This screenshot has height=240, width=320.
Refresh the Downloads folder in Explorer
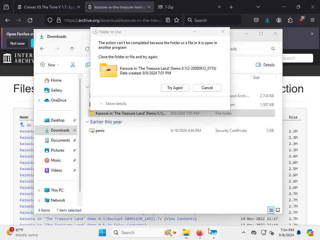click(87, 48)
